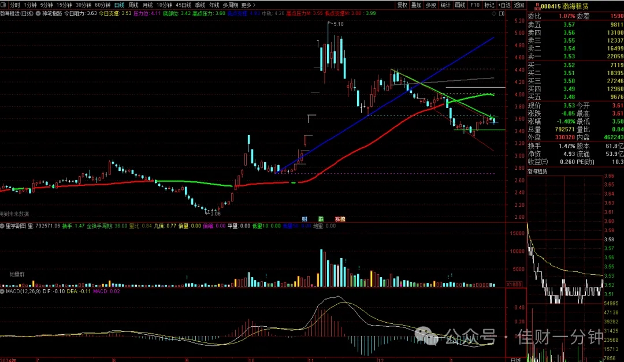This screenshot has width=624, height=362.
Task: Switch to the 年线 yearly chart
Action: tap(214, 5)
